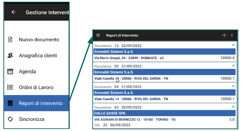Click the pause icon on Documento 13
Image resolution: width=241 pixels, height=131 pixels.
(233, 45)
